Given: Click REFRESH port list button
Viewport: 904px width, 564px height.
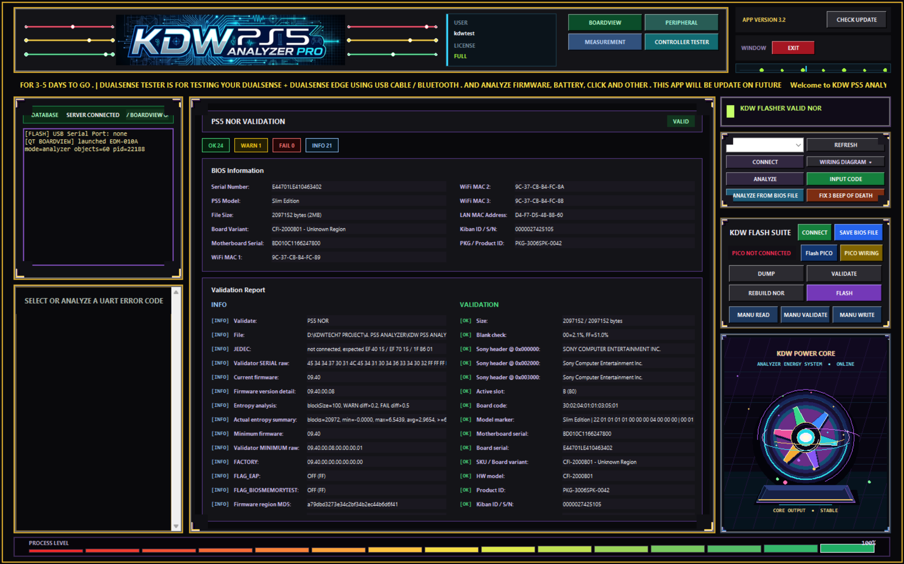Looking at the screenshot, I should click(x=845, y=145).
